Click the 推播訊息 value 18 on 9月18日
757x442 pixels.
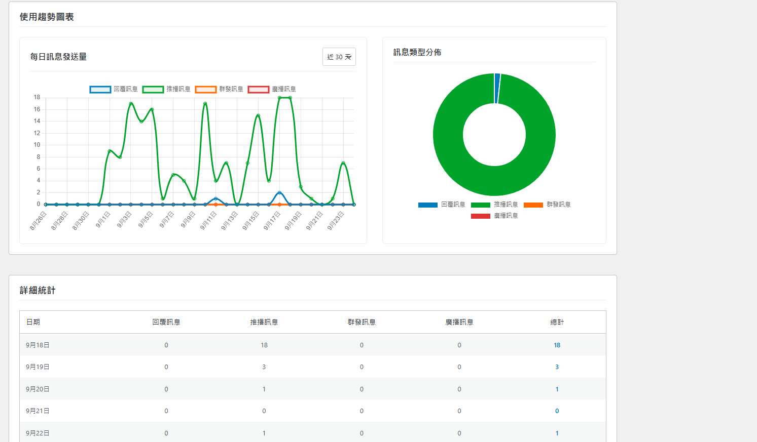(264, 345)
